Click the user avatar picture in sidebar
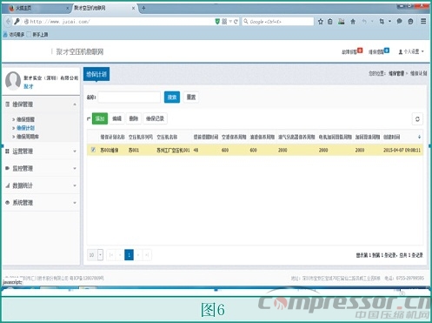 pyautogui.click(x=13, y=80)
